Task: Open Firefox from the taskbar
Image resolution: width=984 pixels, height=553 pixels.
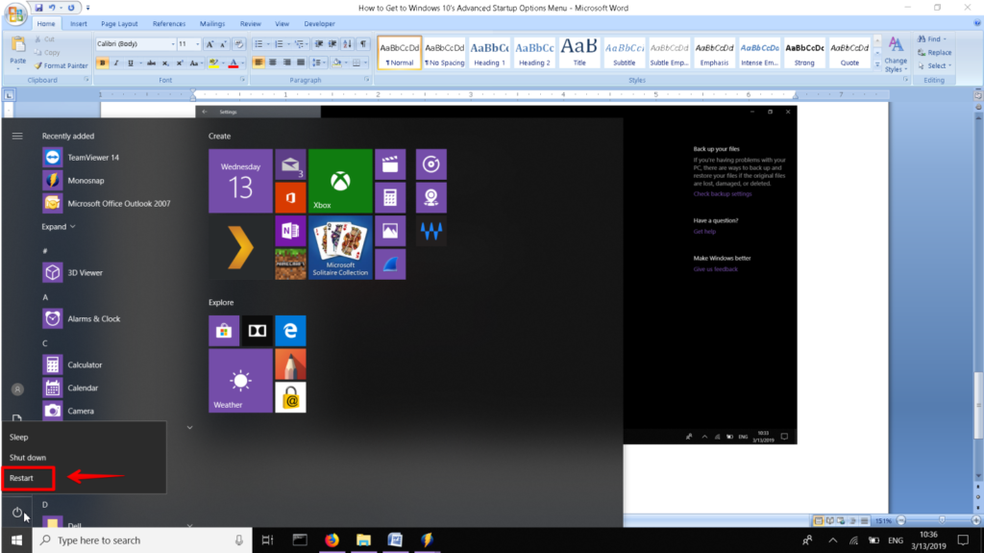Action: coord(332,540)
